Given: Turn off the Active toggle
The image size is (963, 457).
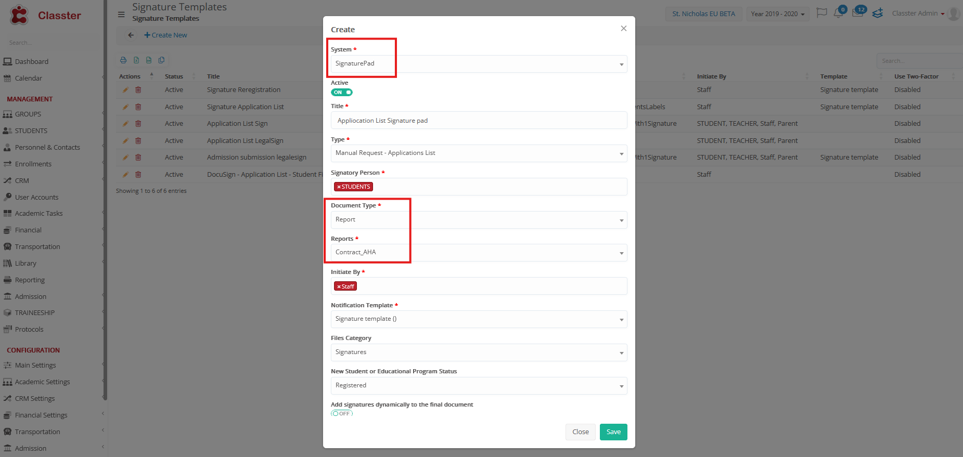Looking at the screenshot, I should pos(342,93).
